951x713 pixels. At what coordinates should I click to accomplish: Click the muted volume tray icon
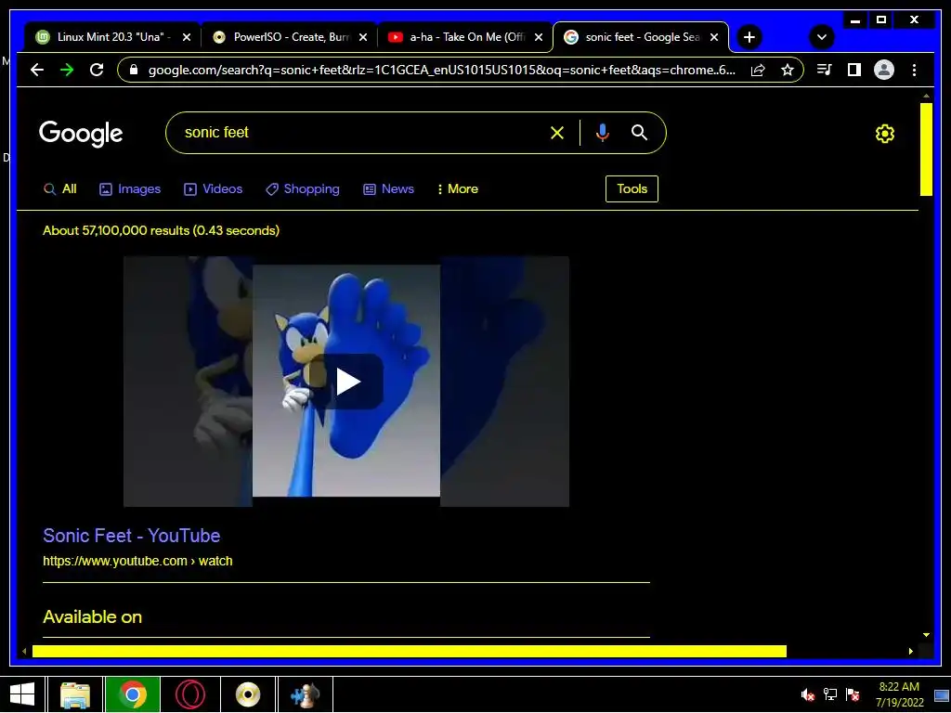pyautogui.click(x=807, y=694)
